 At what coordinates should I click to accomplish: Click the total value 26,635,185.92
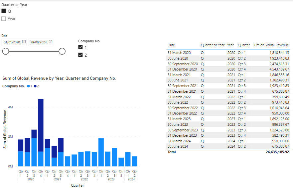(277, 152)
